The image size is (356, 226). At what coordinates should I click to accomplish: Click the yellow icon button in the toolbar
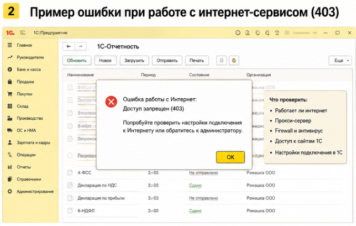(234, 60)
